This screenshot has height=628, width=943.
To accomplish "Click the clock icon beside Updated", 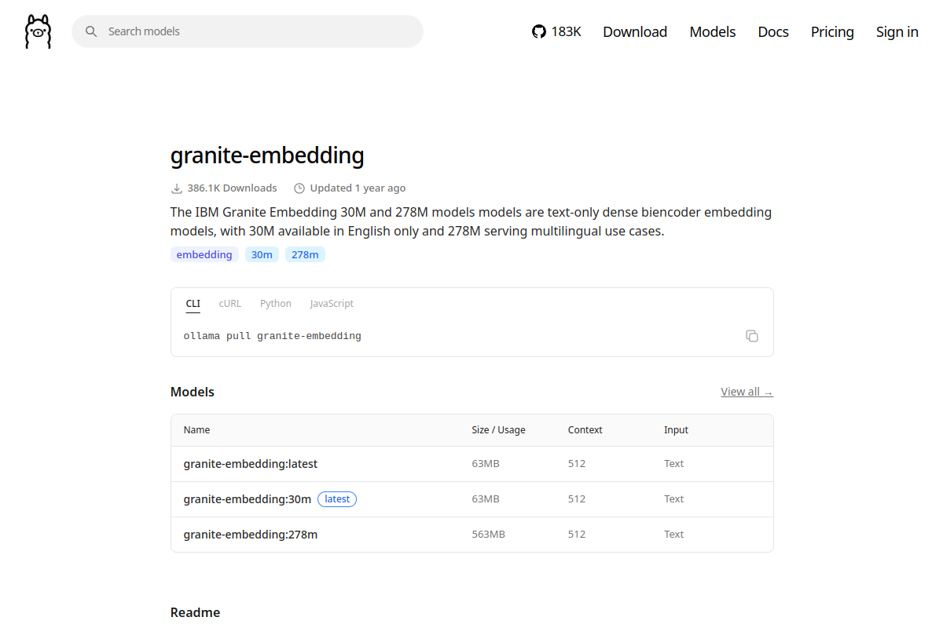I will click(299, 188).
